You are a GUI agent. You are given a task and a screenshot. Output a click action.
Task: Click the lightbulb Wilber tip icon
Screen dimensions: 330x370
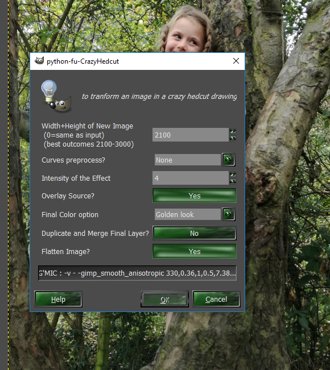56,96
